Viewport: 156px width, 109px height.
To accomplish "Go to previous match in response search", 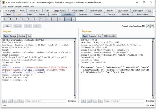I will click(x=89, y=101).
